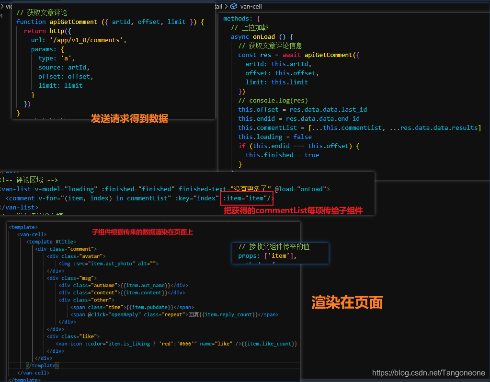Click the '// 获取文章评论信息' comment
The height and width of the screenshot is (382, 490).
[270, 46]
